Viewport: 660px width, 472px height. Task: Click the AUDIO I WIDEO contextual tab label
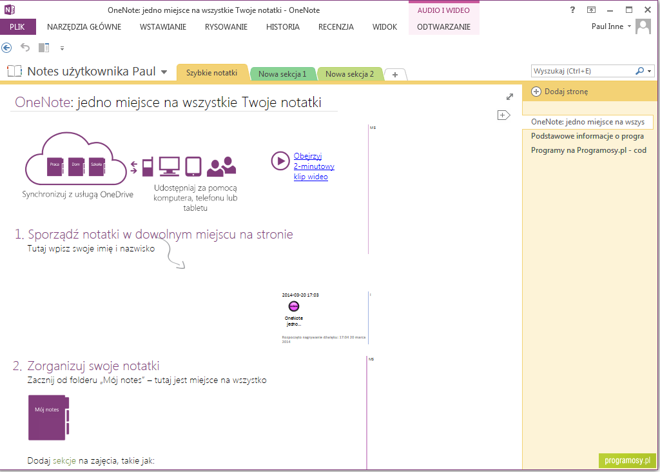443,10
